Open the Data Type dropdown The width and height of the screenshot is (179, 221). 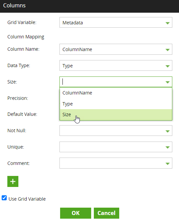tap(116, 65)
